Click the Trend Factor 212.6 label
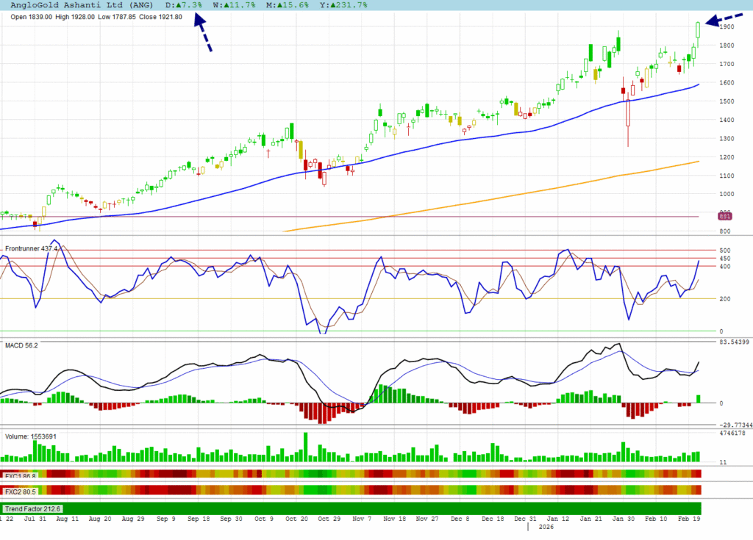 click(x=34, y=508)
